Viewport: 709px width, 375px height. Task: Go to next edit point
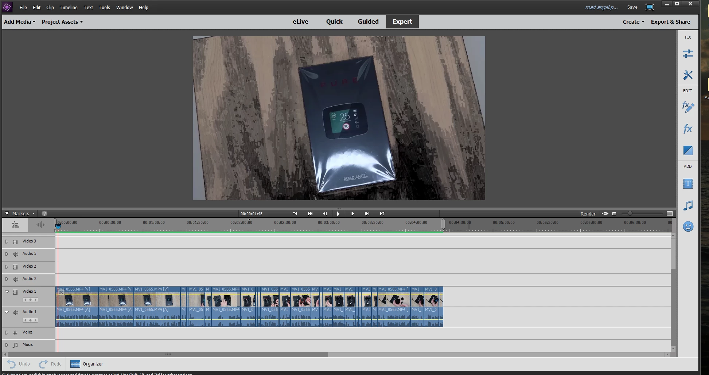[x=382, y=214]
